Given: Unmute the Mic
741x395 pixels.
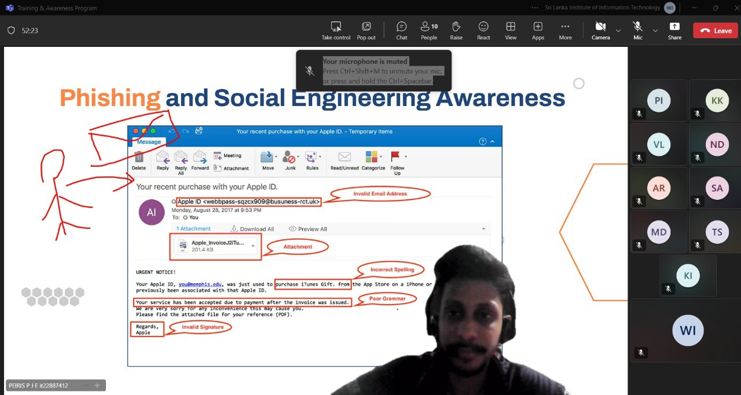Looking at the screenshot, I should pyautogui.click(x=637, y=27).
